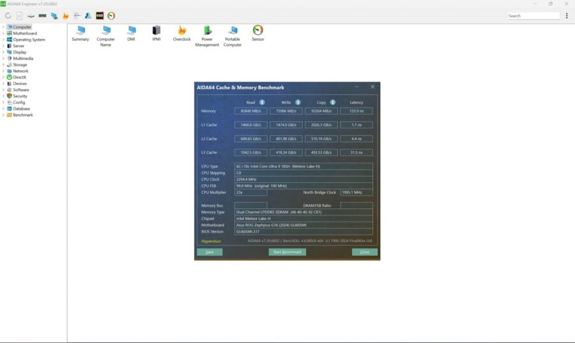Click the CPU Clock 2294.4 MHz field
This screenshot has width=575, height=343.
(303, 179)
